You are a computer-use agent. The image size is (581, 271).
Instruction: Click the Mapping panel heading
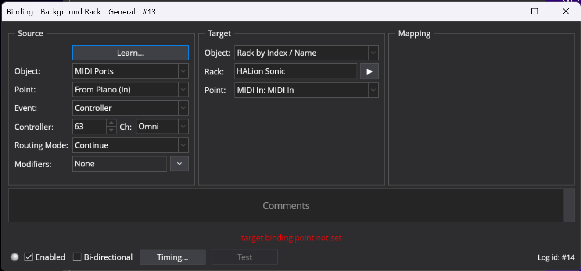(x=414, y=34)
